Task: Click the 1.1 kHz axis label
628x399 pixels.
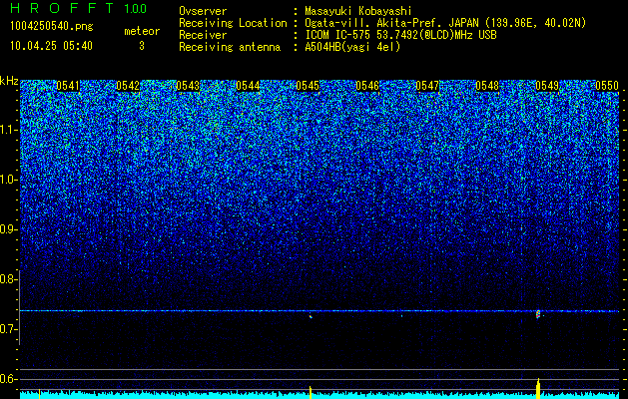Action: point(8,130)
